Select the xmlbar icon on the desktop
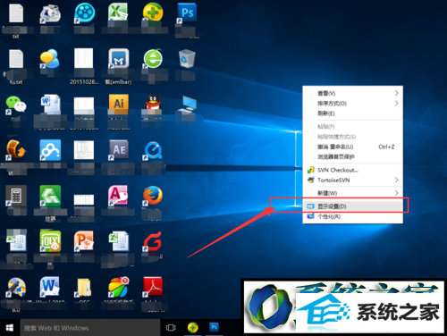447x336 pixels. click(x=118, y=58)
